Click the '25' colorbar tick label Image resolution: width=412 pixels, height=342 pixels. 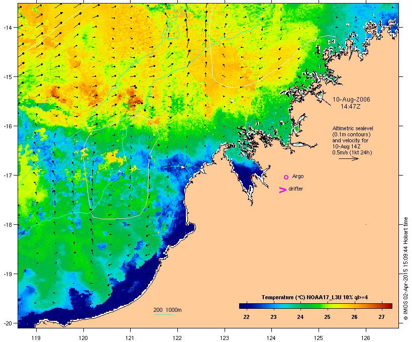(x=327, y=317)
